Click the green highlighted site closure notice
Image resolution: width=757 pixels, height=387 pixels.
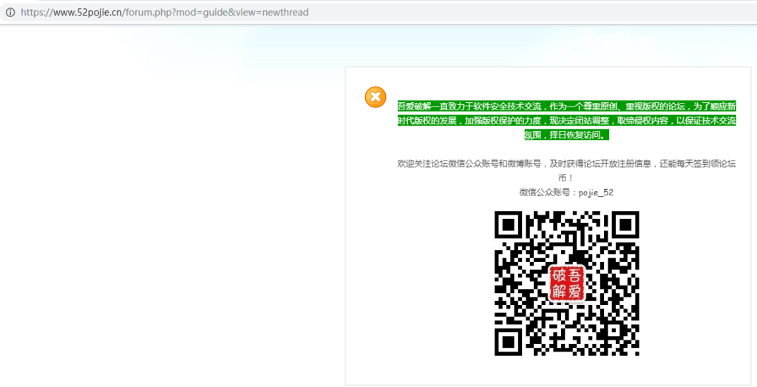click(567, 121)
